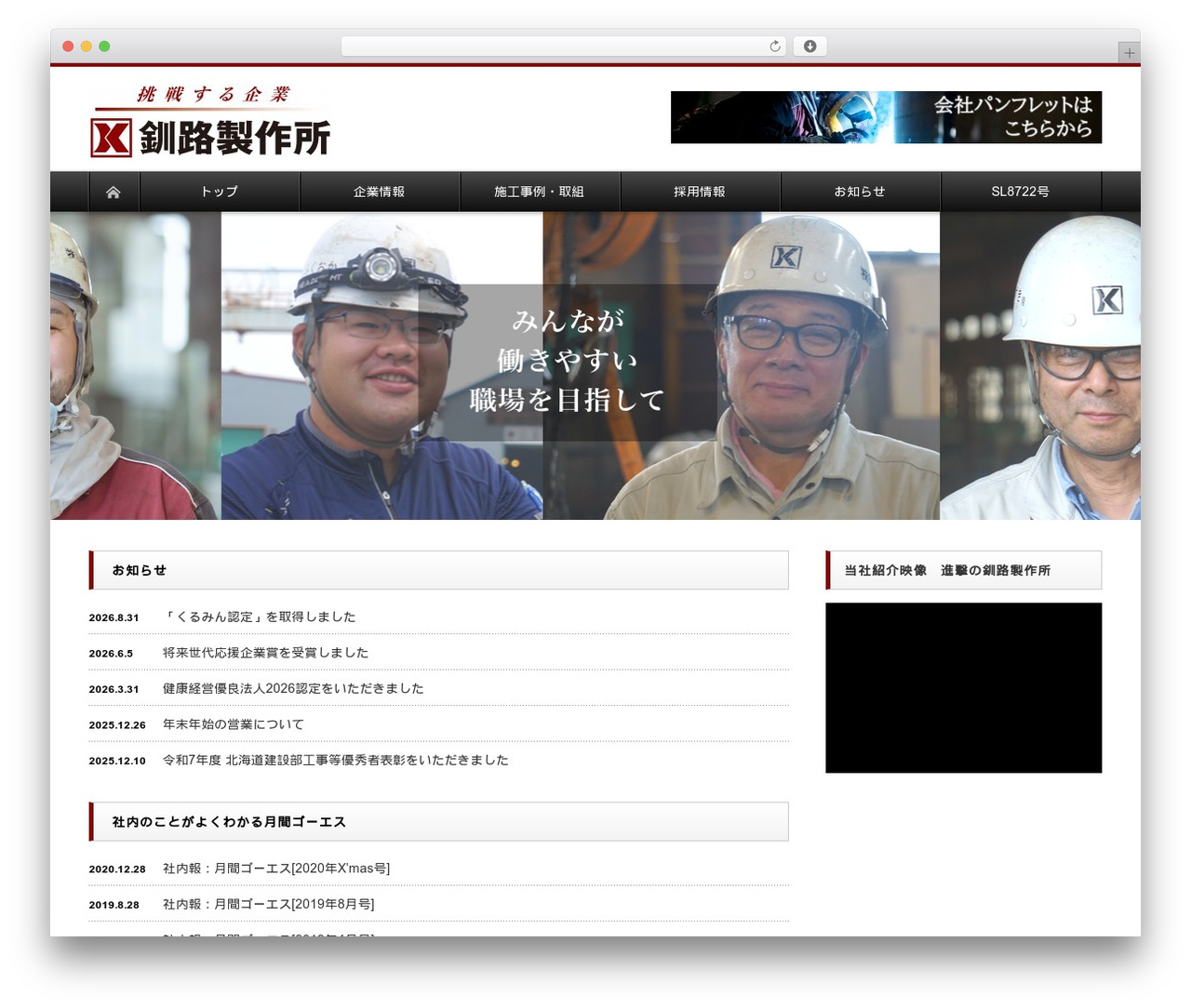Open the 企業情報 menu item
The height and width of the screenshot is (1008, 1191).
coord(380,192)
